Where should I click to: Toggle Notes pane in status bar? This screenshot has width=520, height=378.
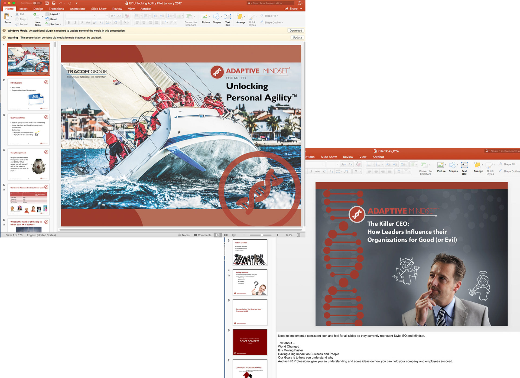tap(184, 235)
